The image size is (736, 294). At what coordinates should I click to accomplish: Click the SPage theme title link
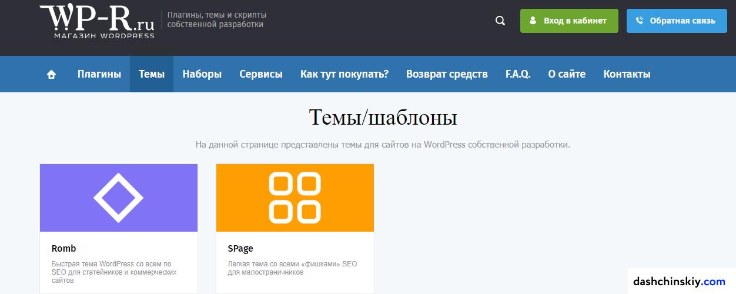240,248
